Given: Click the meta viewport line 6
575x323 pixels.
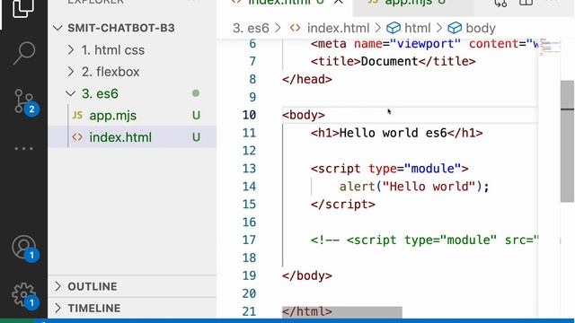Looking at the screenshot, I should 425,44.
